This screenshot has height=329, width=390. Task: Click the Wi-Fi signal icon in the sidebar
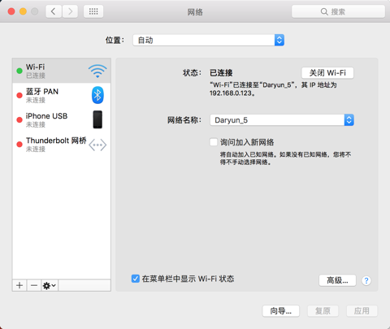(x=97, y=71)
